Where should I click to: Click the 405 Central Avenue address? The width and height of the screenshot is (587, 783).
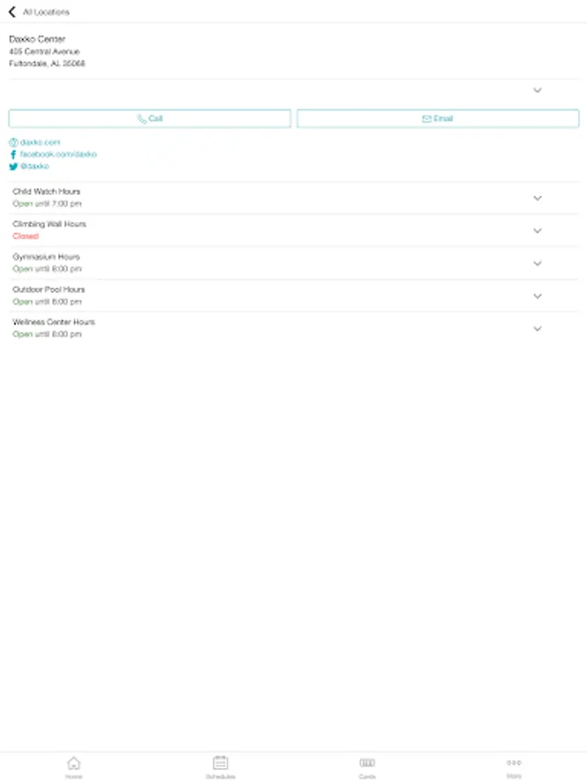point(44,51)
